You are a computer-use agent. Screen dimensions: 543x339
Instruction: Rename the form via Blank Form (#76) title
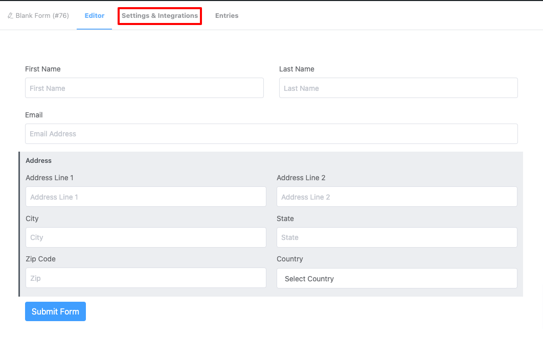click(42, 15)
